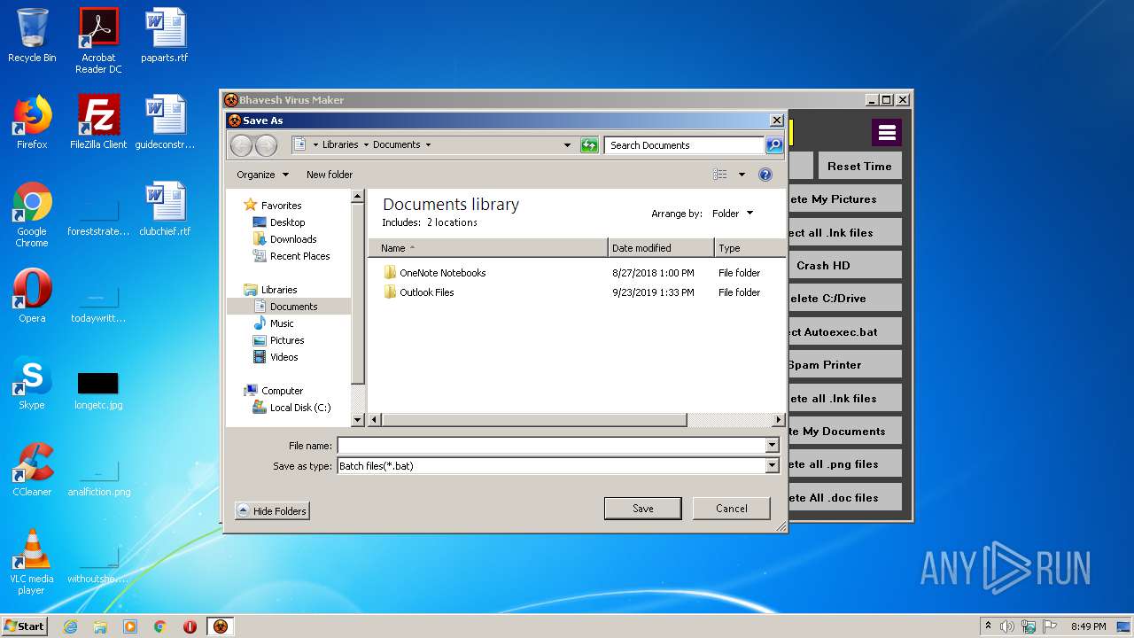The image size is (1134, 638).
Task: Select the clubchief.rtf desktop file
Action: tap(165, 209)
